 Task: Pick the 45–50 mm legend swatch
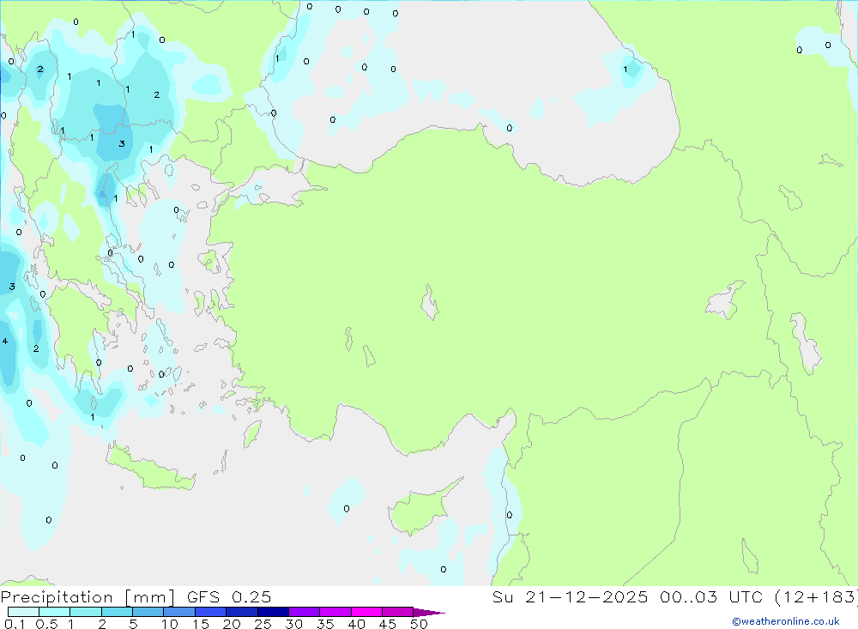[397, 612]
